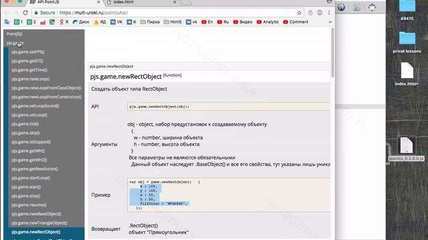428x240 pixels.
Task: Open the YouTube Видео bookmark
Action: (x=243, y=22)
